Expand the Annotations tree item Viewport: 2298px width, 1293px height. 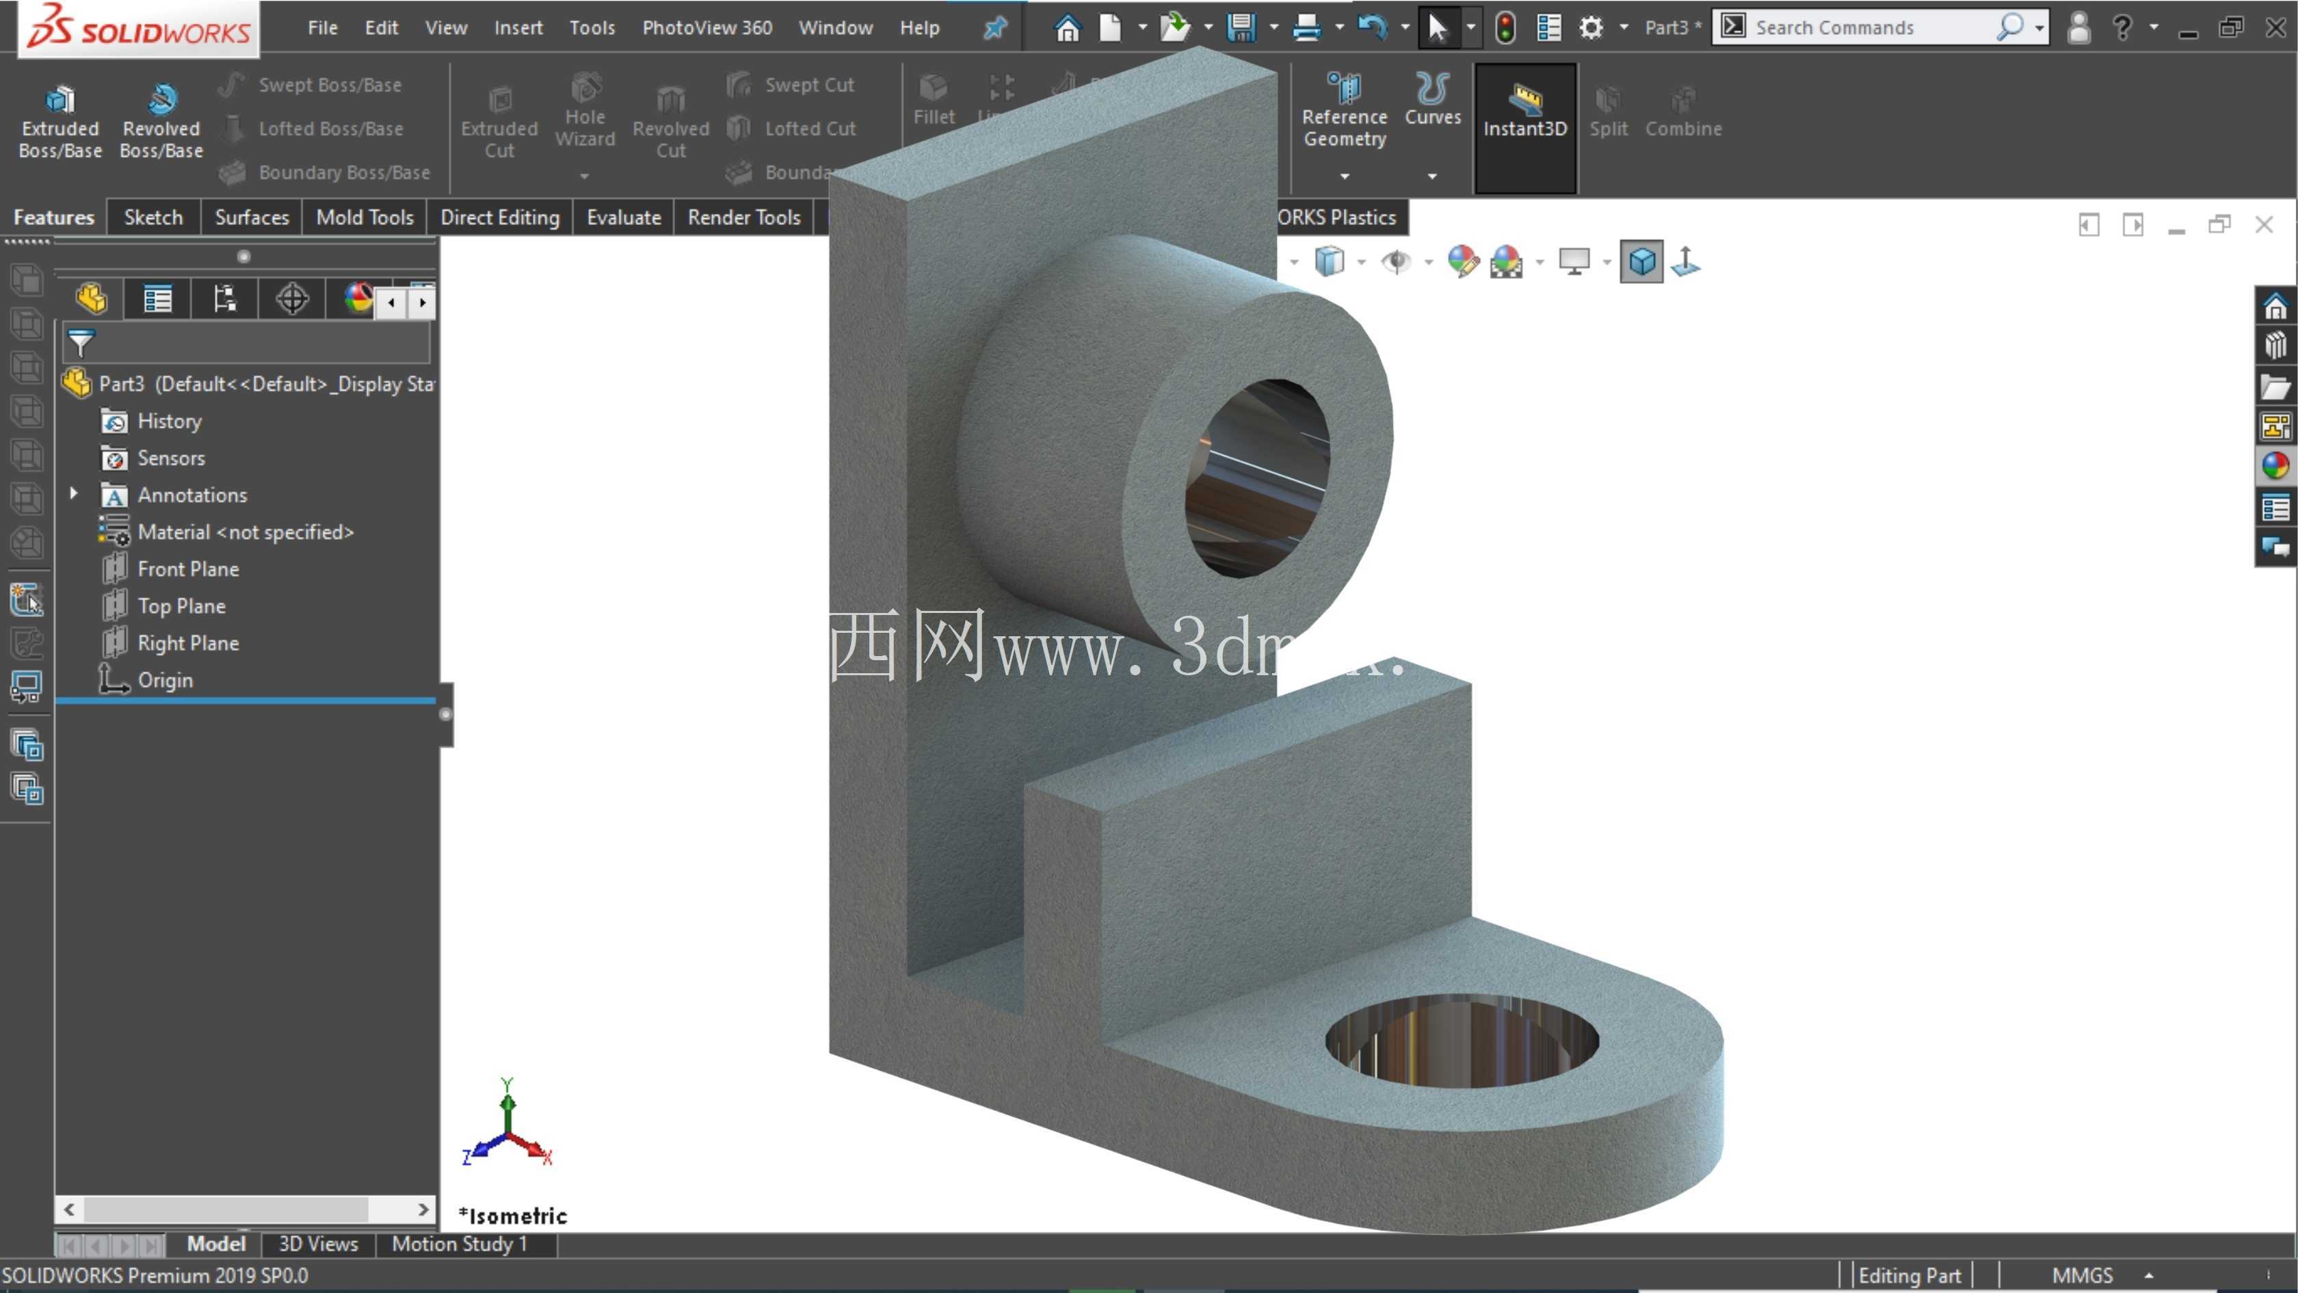click(74, 493)
